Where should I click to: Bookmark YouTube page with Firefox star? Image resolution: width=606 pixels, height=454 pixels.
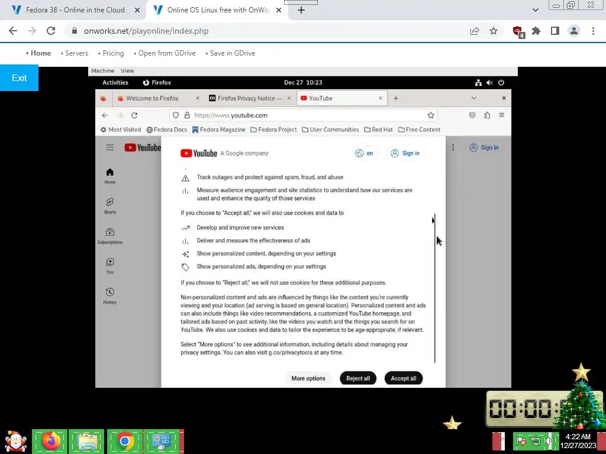(x=431, y=115)
